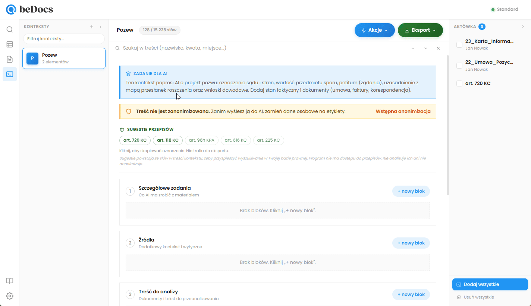Open the documents sidebar icon

(x=10, y=59)
